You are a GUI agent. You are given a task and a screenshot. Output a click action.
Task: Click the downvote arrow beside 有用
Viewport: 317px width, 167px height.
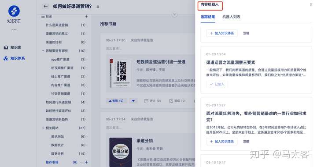tap(133, 101)
